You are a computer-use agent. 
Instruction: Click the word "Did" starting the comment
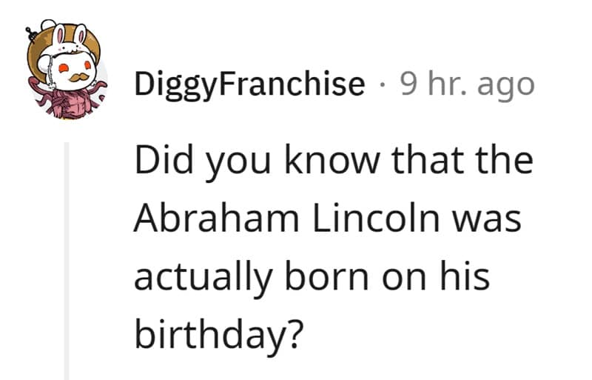pyautogui.click(x=157, y=162)
